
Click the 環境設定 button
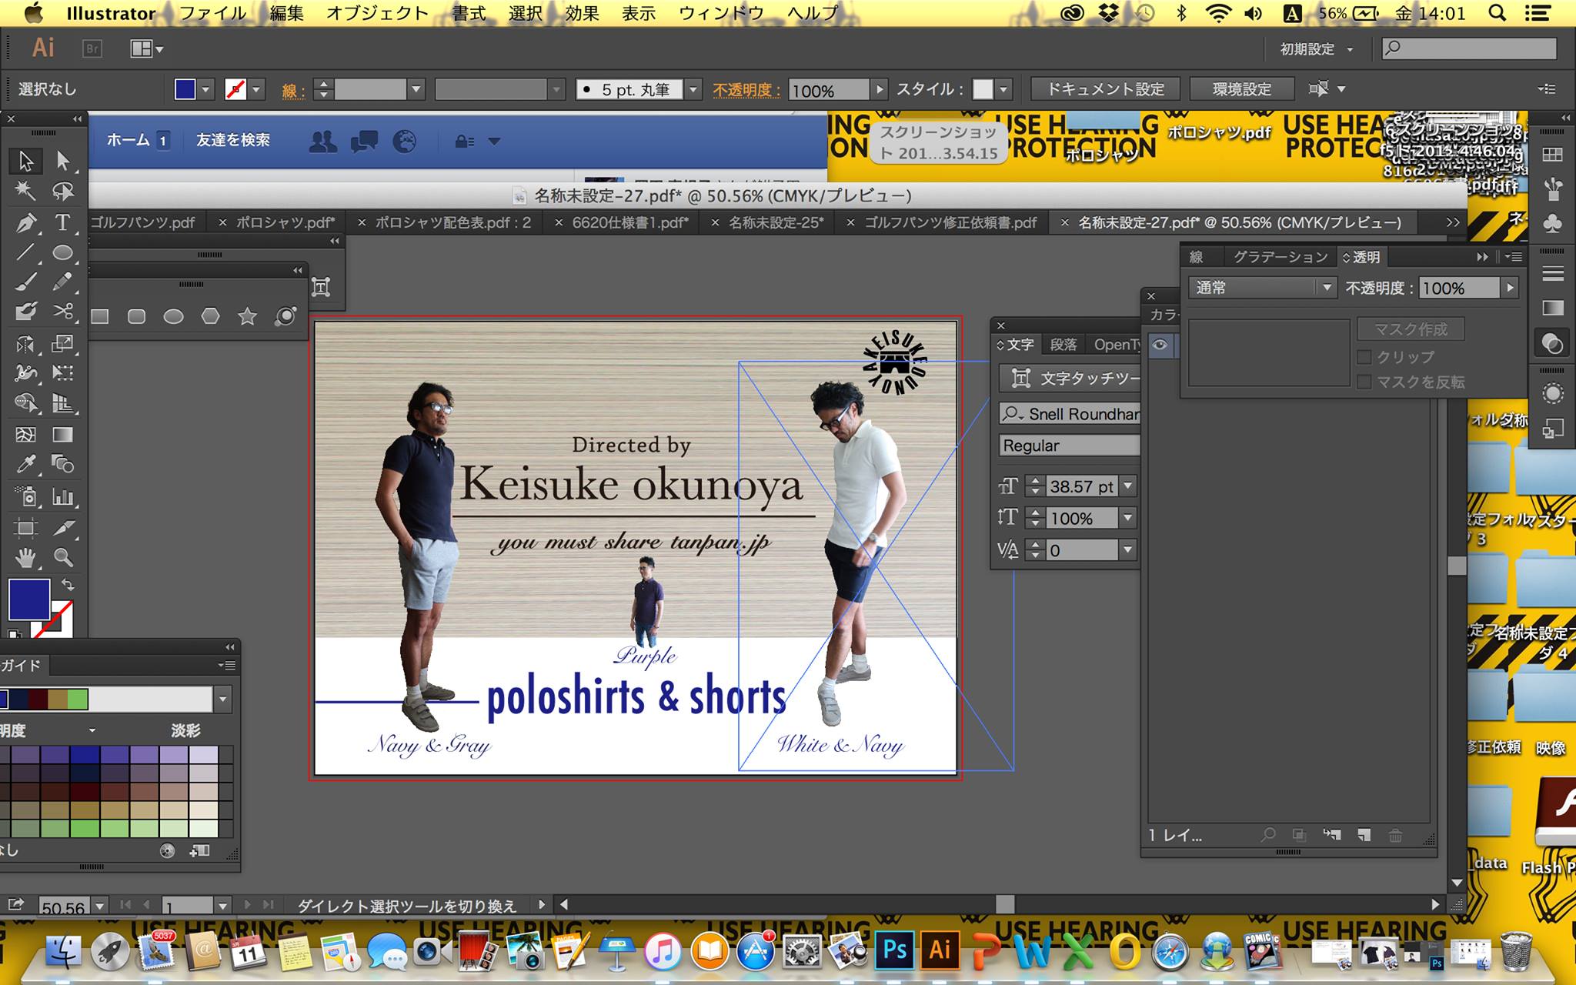click(x=1241, y=89)
